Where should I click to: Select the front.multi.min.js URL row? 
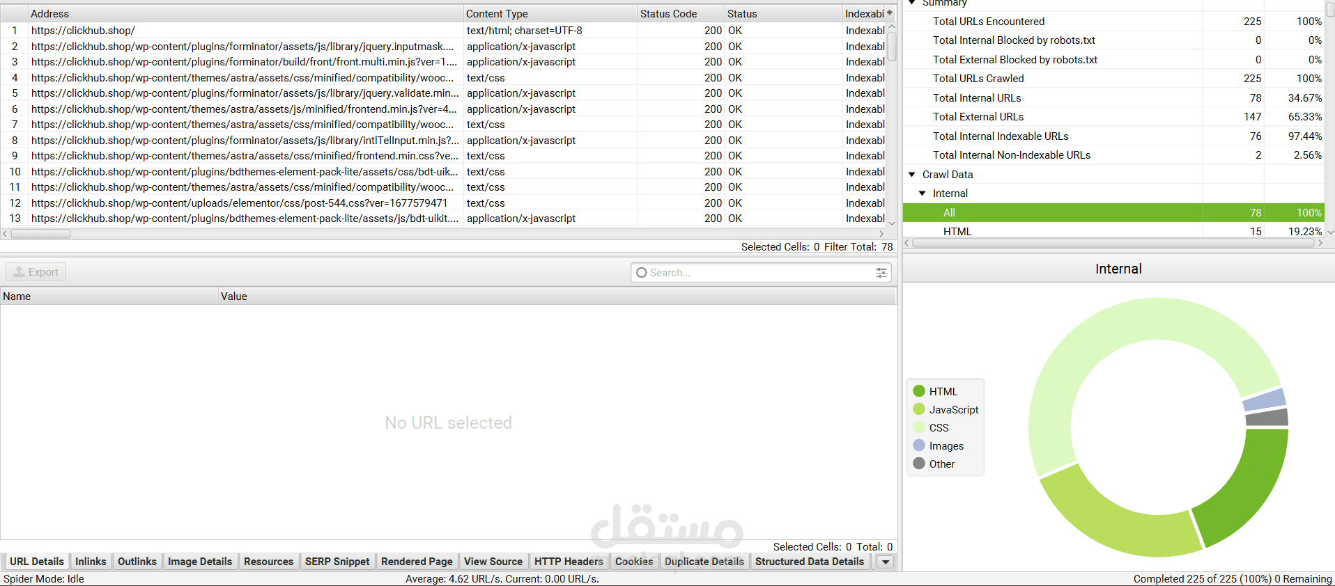click(443, 62)
